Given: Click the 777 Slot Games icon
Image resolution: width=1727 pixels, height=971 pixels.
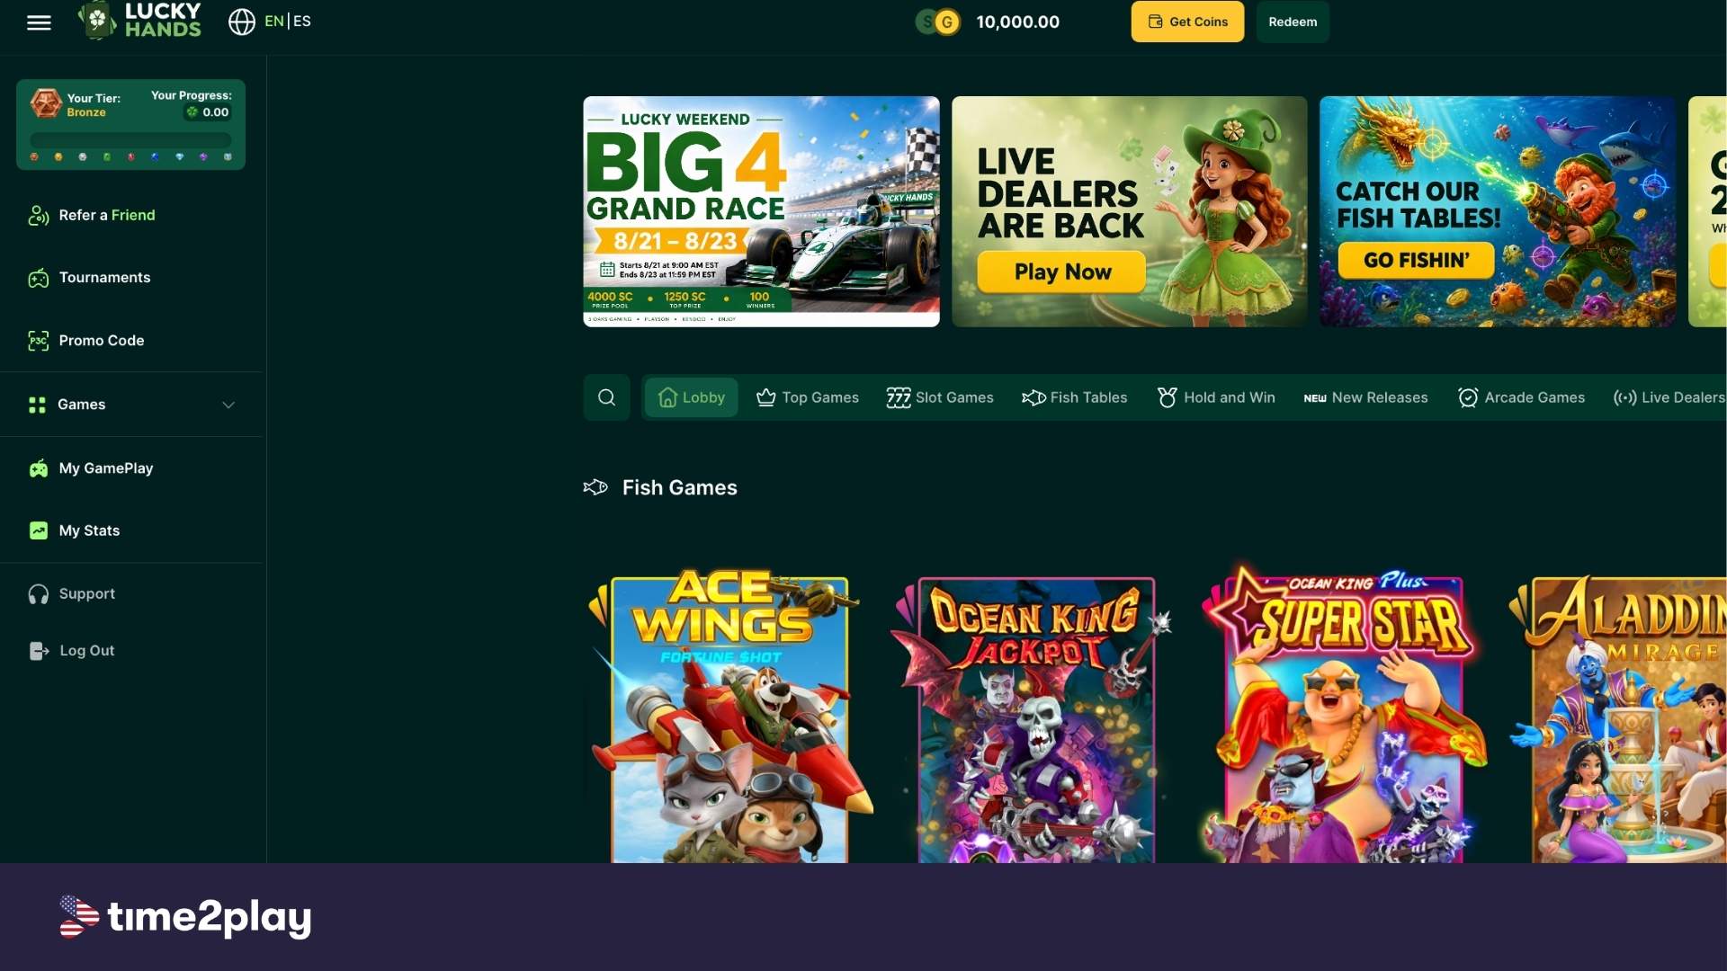Looking at the screenshot, I should pyautogui.click(x=898, y=397).
